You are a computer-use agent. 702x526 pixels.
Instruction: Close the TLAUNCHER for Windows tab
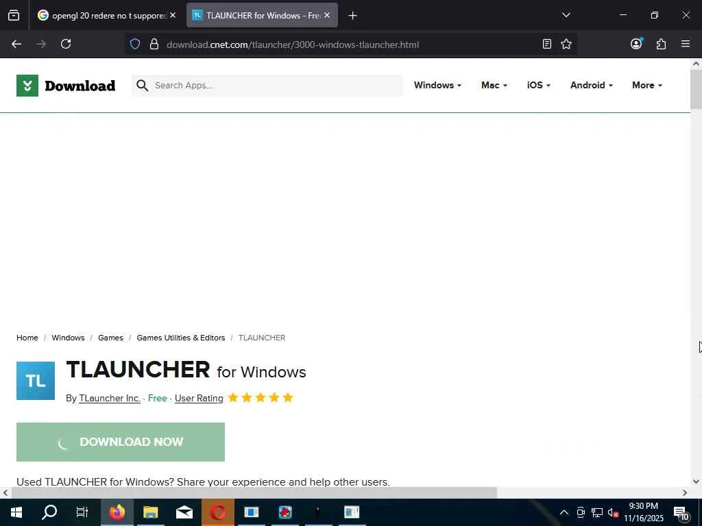[x=327, y=15]
